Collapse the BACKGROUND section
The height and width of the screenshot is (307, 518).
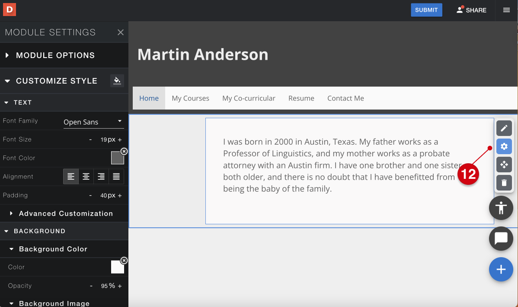click(x=64, y=231)
